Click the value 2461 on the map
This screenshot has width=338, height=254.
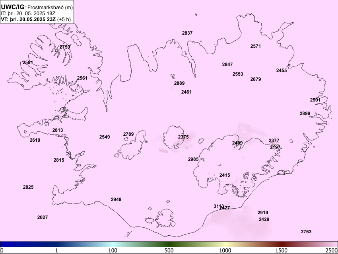[186, 92]
